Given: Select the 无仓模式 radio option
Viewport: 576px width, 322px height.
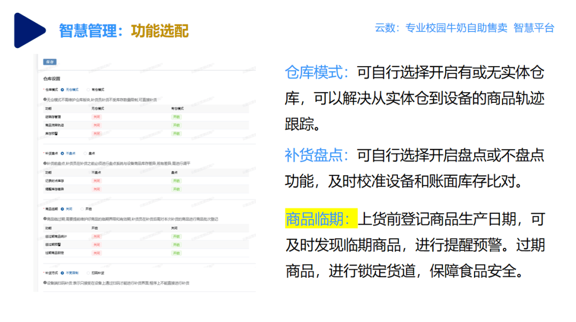Looking at the screenshot, I should click(x=62, y=90).
